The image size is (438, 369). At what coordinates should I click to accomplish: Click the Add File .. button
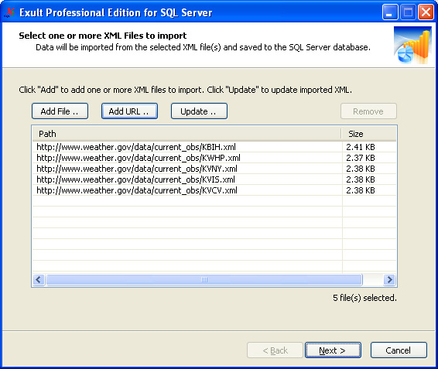[x=60, y=111]
